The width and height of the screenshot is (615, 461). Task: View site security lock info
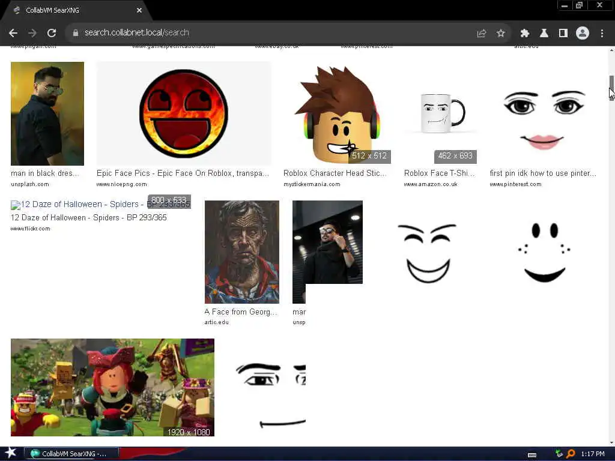(x=76, y=33)
